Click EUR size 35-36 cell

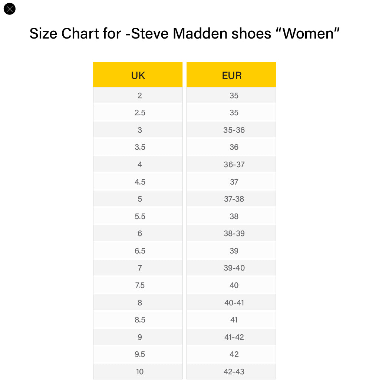tap(234, 130)
